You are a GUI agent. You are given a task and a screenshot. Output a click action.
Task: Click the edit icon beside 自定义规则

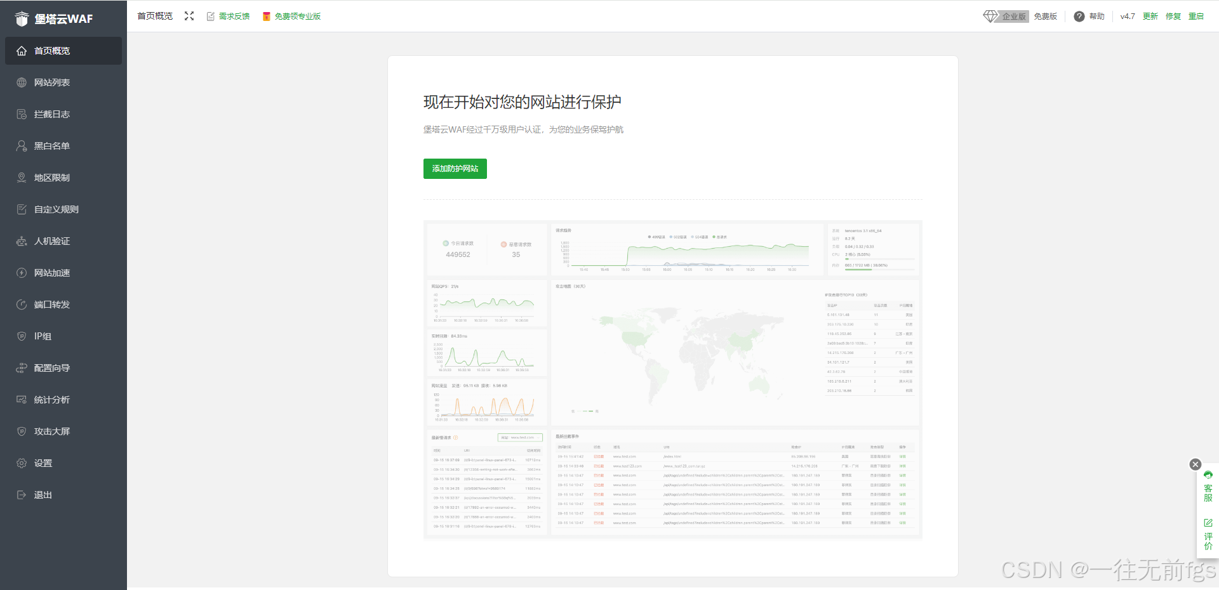coord(22,209)
